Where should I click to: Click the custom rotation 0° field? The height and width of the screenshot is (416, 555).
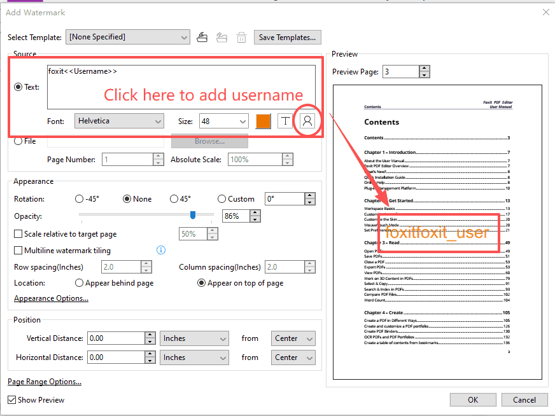(285, 199)
